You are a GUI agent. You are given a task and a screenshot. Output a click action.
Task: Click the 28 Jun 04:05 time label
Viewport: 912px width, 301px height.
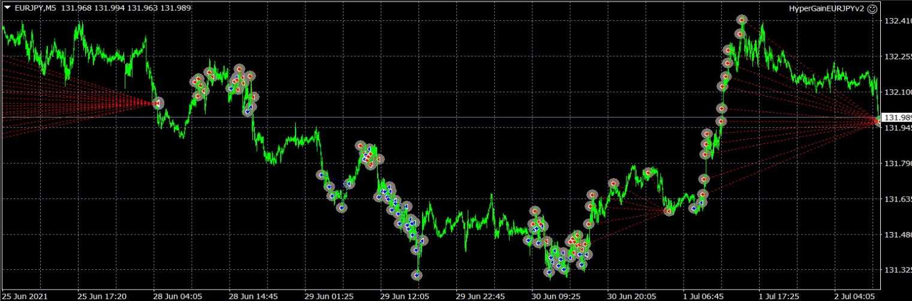(178, 296)
